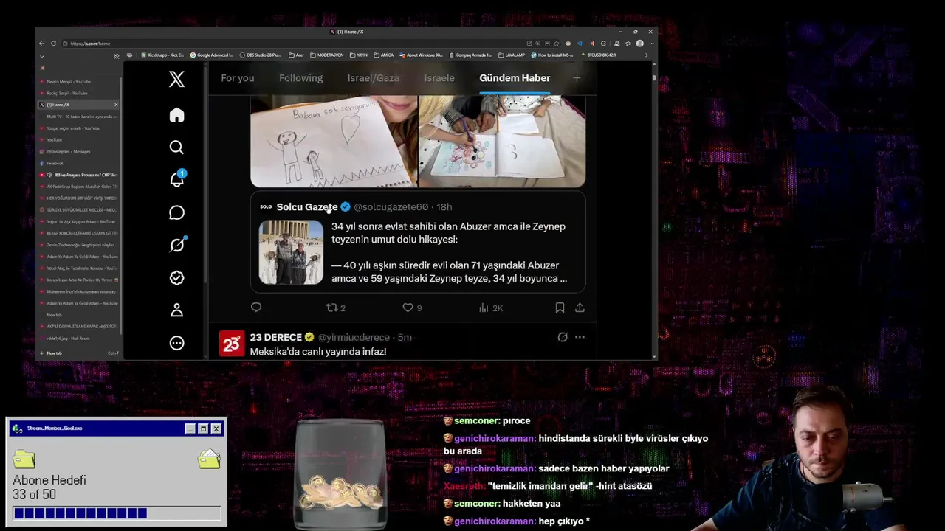Bookmark the post above 23 DERECE
The image size is (945, 531).
tap(560, 308)
